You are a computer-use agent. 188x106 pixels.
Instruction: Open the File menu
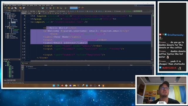point(4,5)
